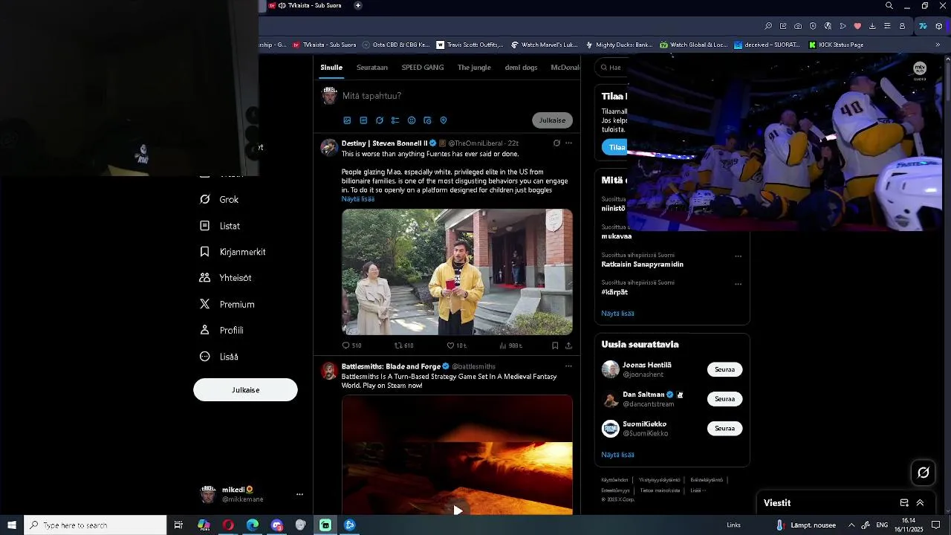Screen dimensions: 951x535
Task: Open the Destiny tweet image
Action: point(457,272)
